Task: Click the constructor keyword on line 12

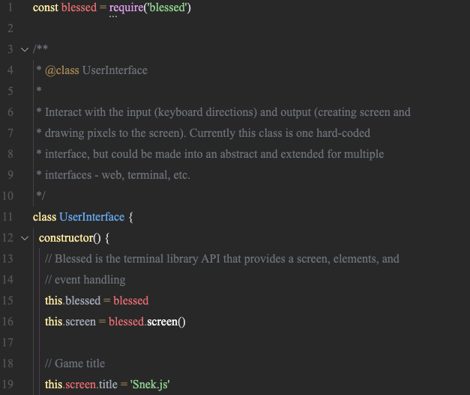Action: tap(66, 238)
